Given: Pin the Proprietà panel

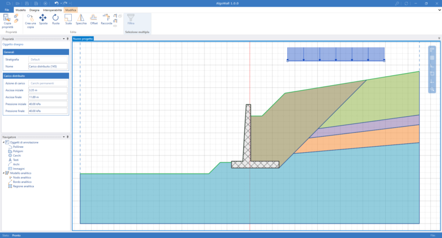Looking at the screenshot, I should [67, 39].
